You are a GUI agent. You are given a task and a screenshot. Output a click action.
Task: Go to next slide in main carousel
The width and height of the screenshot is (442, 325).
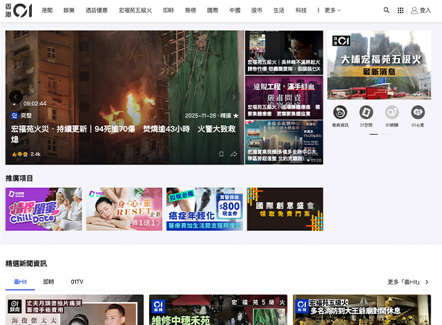tap(234, 98)
